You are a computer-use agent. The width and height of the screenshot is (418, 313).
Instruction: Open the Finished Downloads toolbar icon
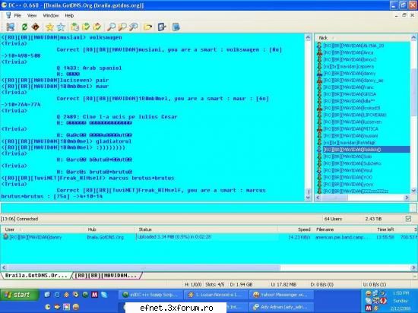point(86,27)
